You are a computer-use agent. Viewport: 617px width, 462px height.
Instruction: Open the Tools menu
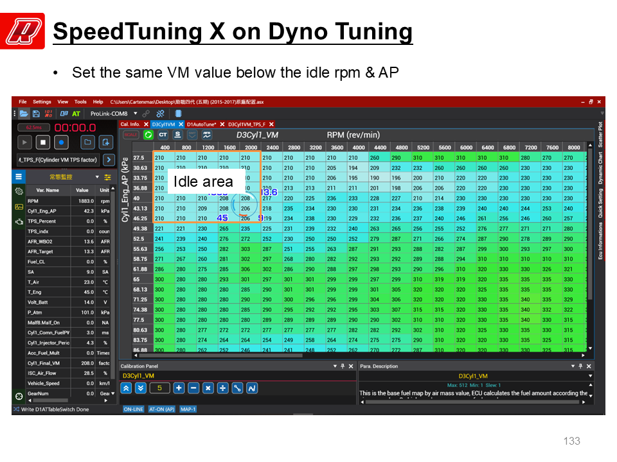[80, 102]
